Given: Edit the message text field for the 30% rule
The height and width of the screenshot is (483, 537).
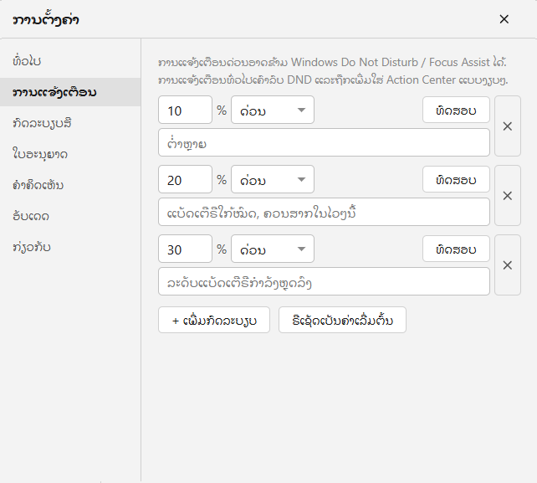Looking at the screenshot, I should click(324, 281).
